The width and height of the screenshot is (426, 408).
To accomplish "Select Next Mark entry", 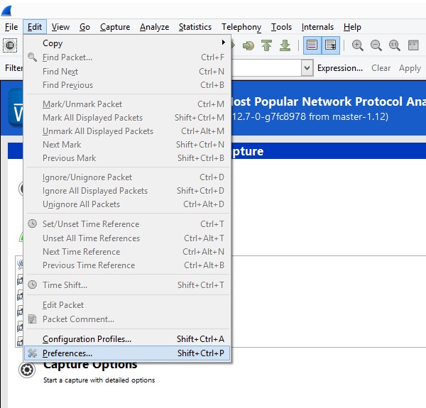I will [127, 145].
